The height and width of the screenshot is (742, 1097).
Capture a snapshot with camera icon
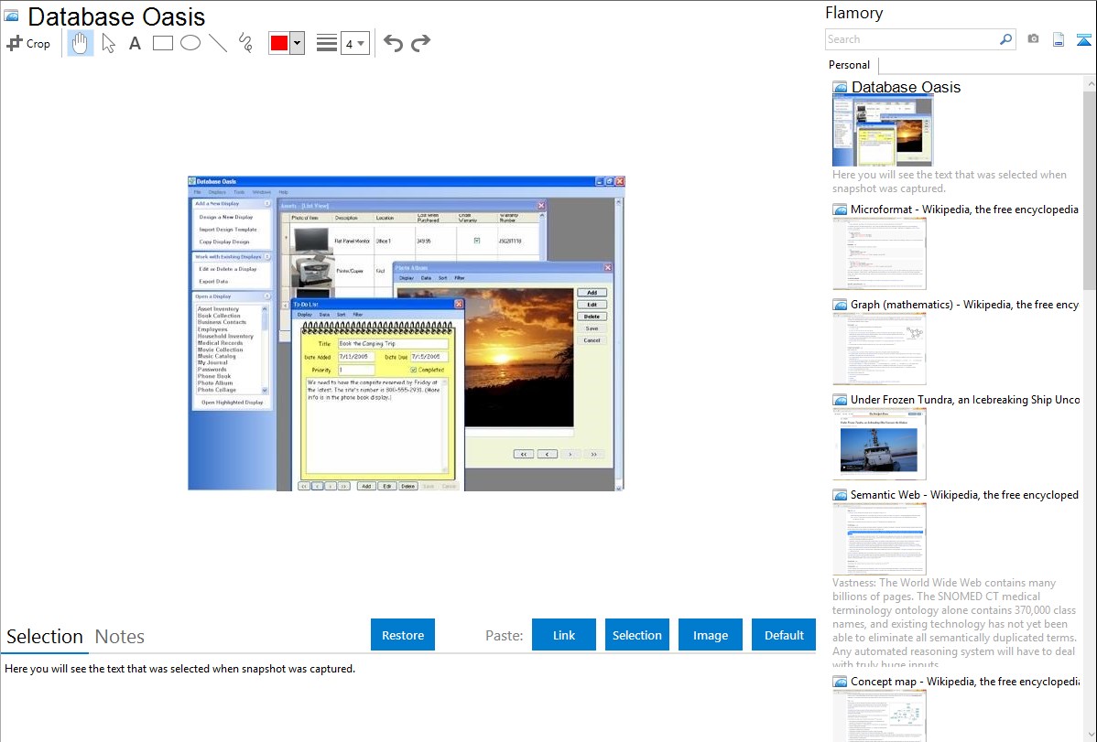(x=1033, y=39)
